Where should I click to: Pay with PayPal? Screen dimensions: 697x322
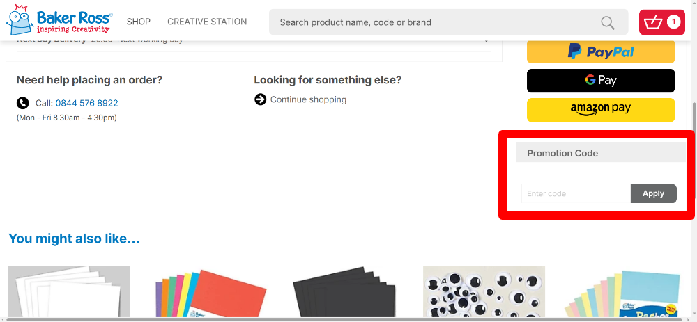(600, 51)
